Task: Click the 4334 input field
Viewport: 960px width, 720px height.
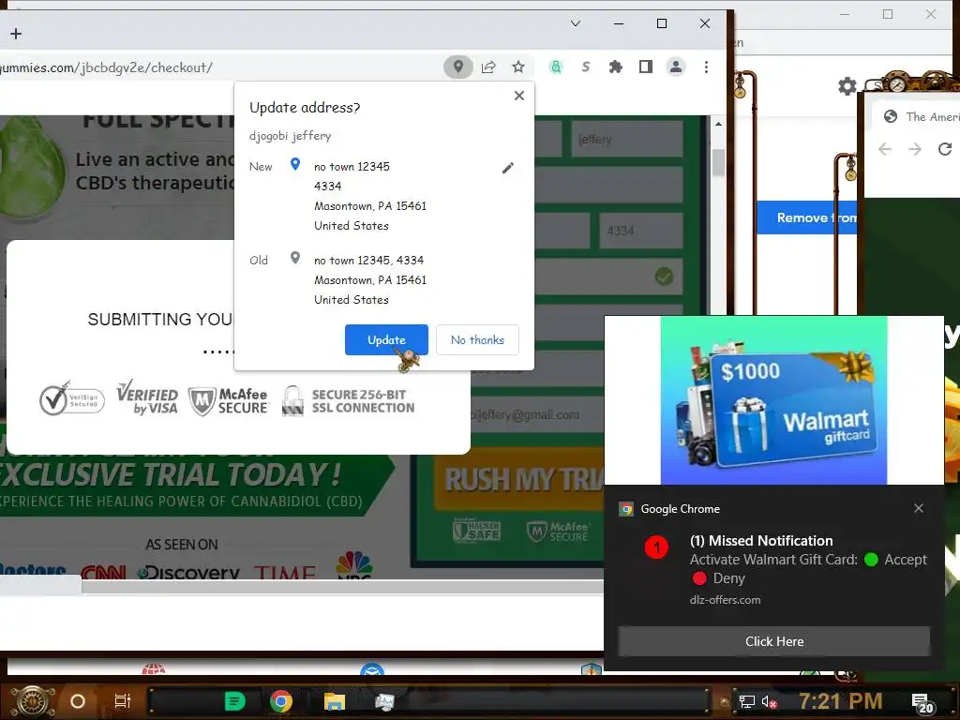Action: coord(640,231)
